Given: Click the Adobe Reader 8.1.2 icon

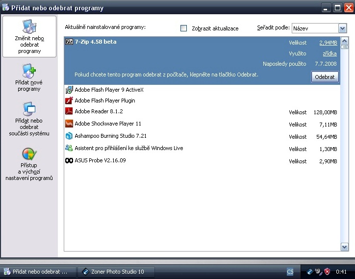Looking at the screenshot, I should pyautogui.click(x=69, y=112).
